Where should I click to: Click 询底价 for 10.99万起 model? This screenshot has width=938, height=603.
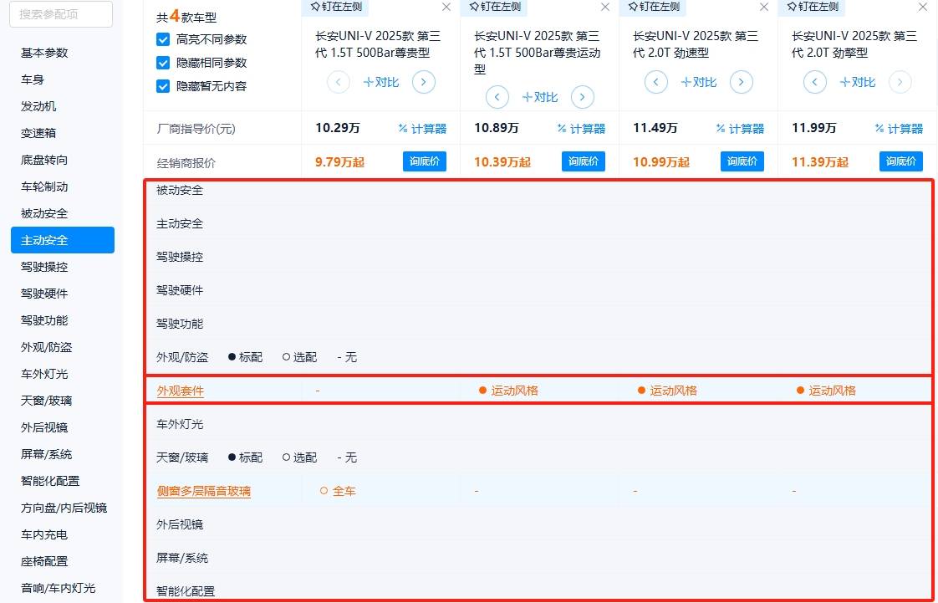click(x=742, y=161)
